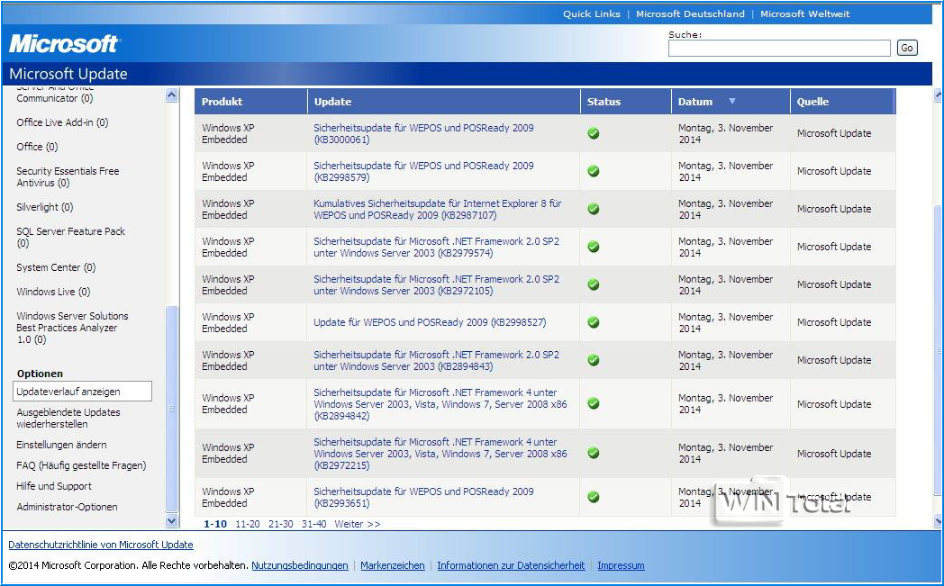The height and width of the screenshot is (586, 944).
Task: Sort by Datum using the arrow indicator
Action: pos(732,101)
